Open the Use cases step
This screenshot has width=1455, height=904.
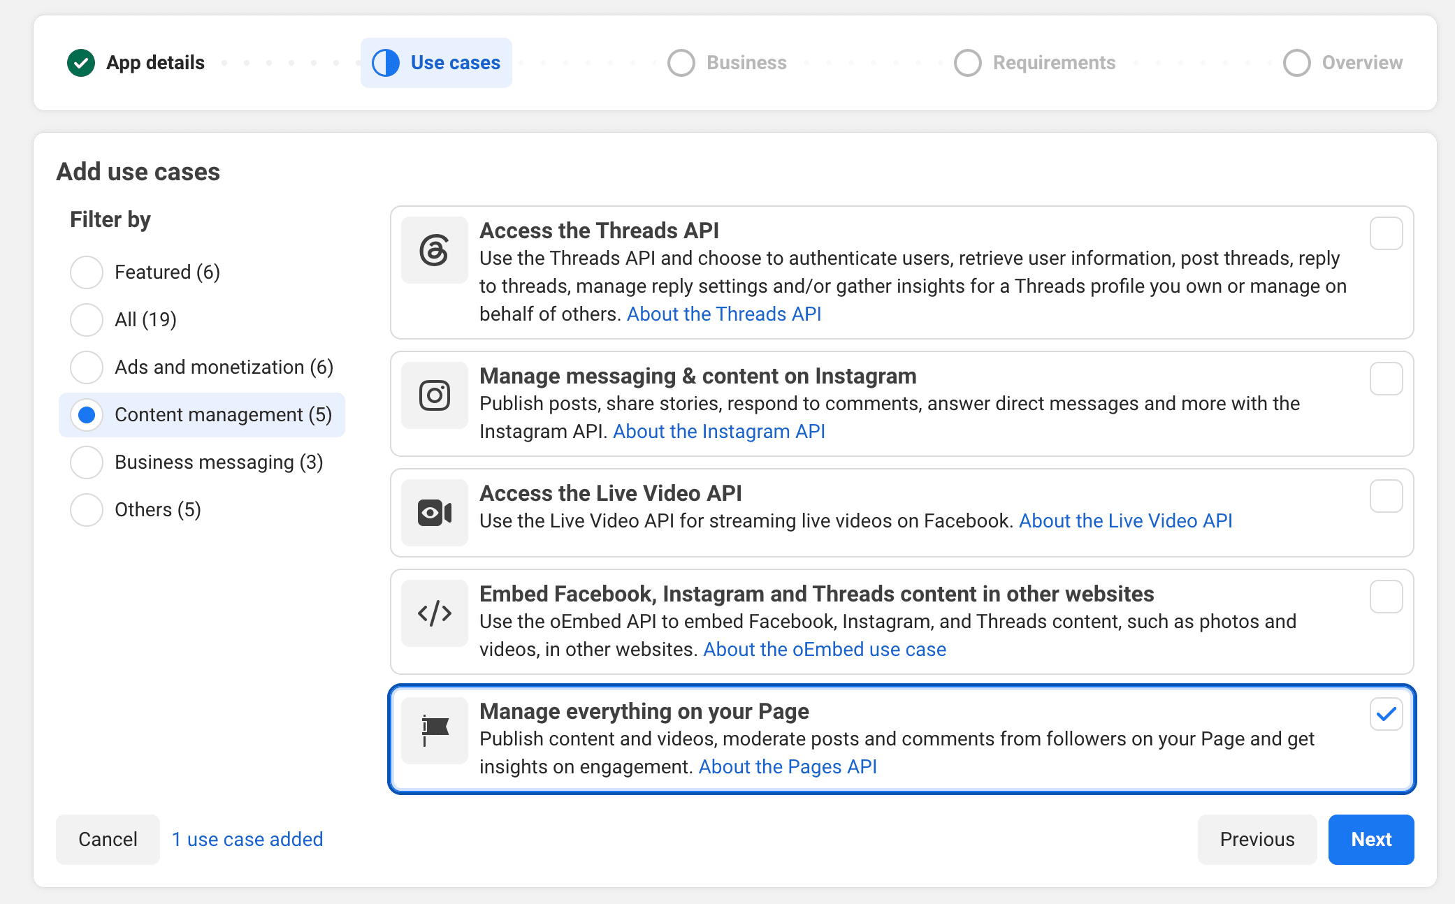tap(436, 63)
